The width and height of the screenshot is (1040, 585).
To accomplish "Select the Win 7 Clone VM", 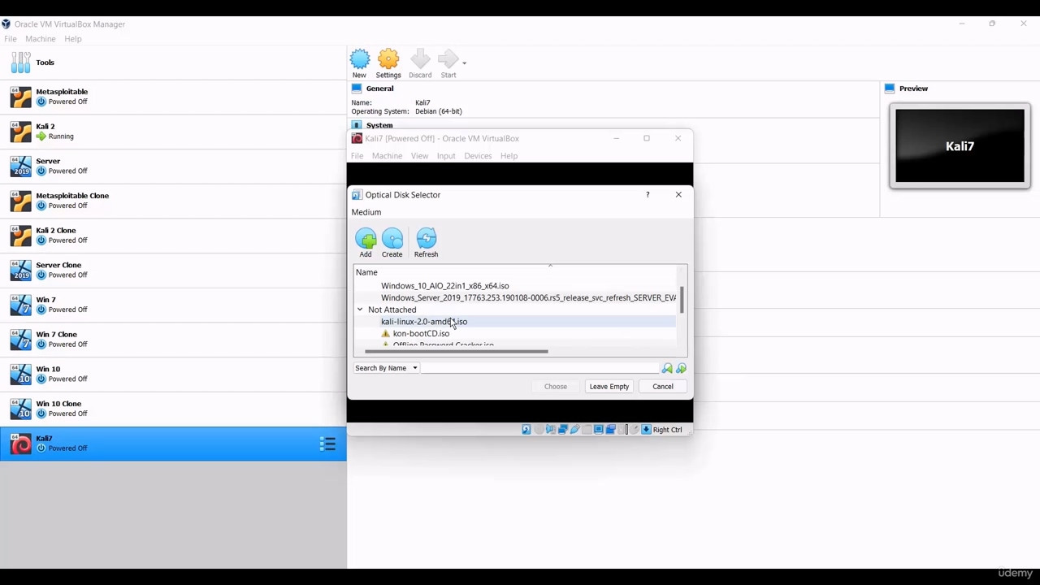I will (x=173, y=340).
